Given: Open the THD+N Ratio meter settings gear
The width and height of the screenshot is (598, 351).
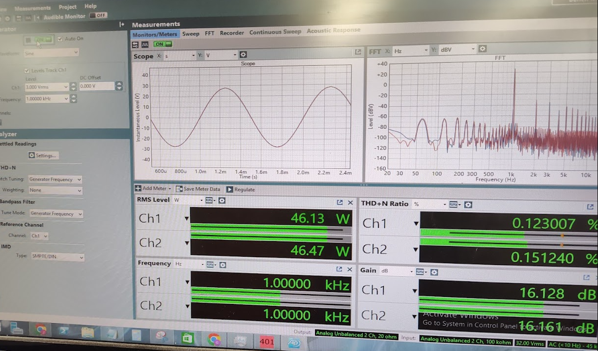Looking at the screenshot, I should tap(468, 204).
